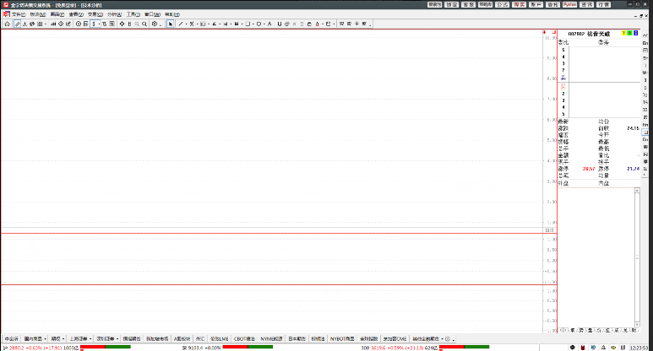The height and width of the screenshot is (351, 653).
Task: Open the gear settings toolbar icon
Action: pos(155,24)
